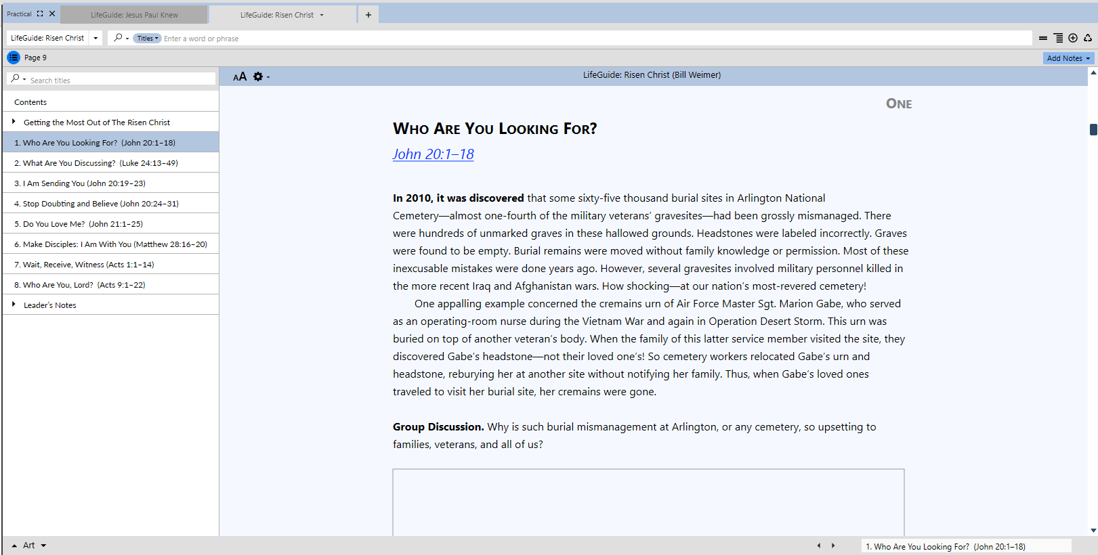The width and height of the screenshot is (1098, 555).
Task: Select the Contents heading row
Action: pos(110,102)
